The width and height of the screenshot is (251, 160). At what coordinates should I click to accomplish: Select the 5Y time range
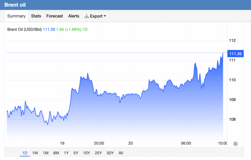pyautogui.click(x=76, y=153)
